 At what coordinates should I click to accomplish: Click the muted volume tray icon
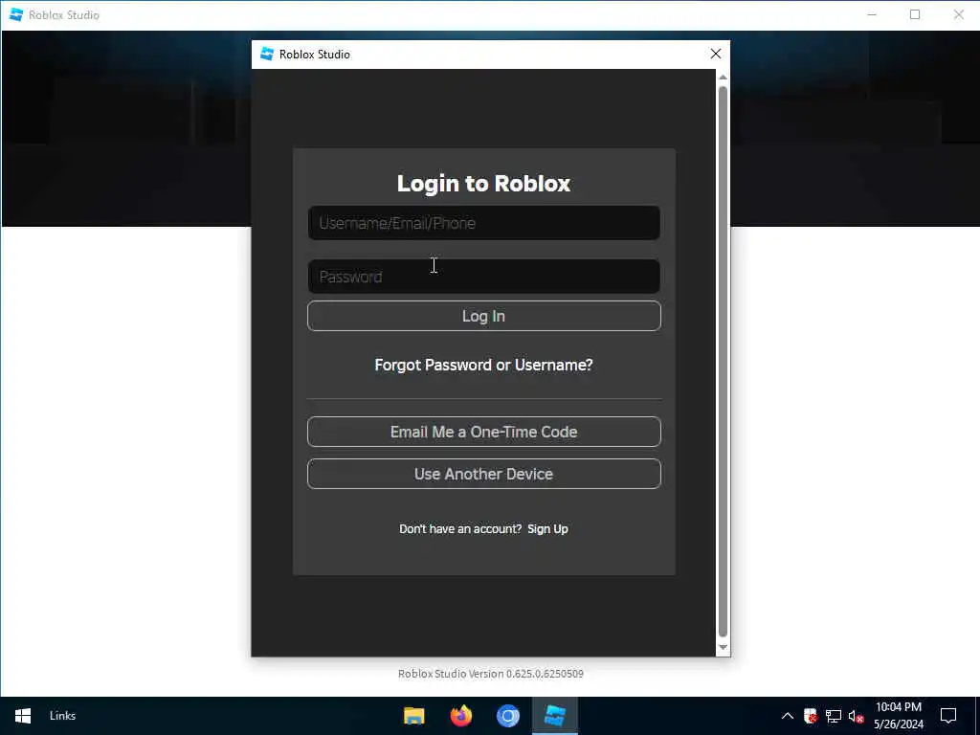[x=856, y=716]
